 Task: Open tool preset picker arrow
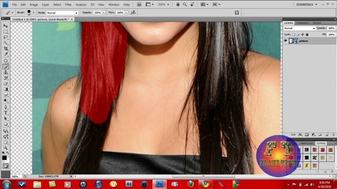12,13
